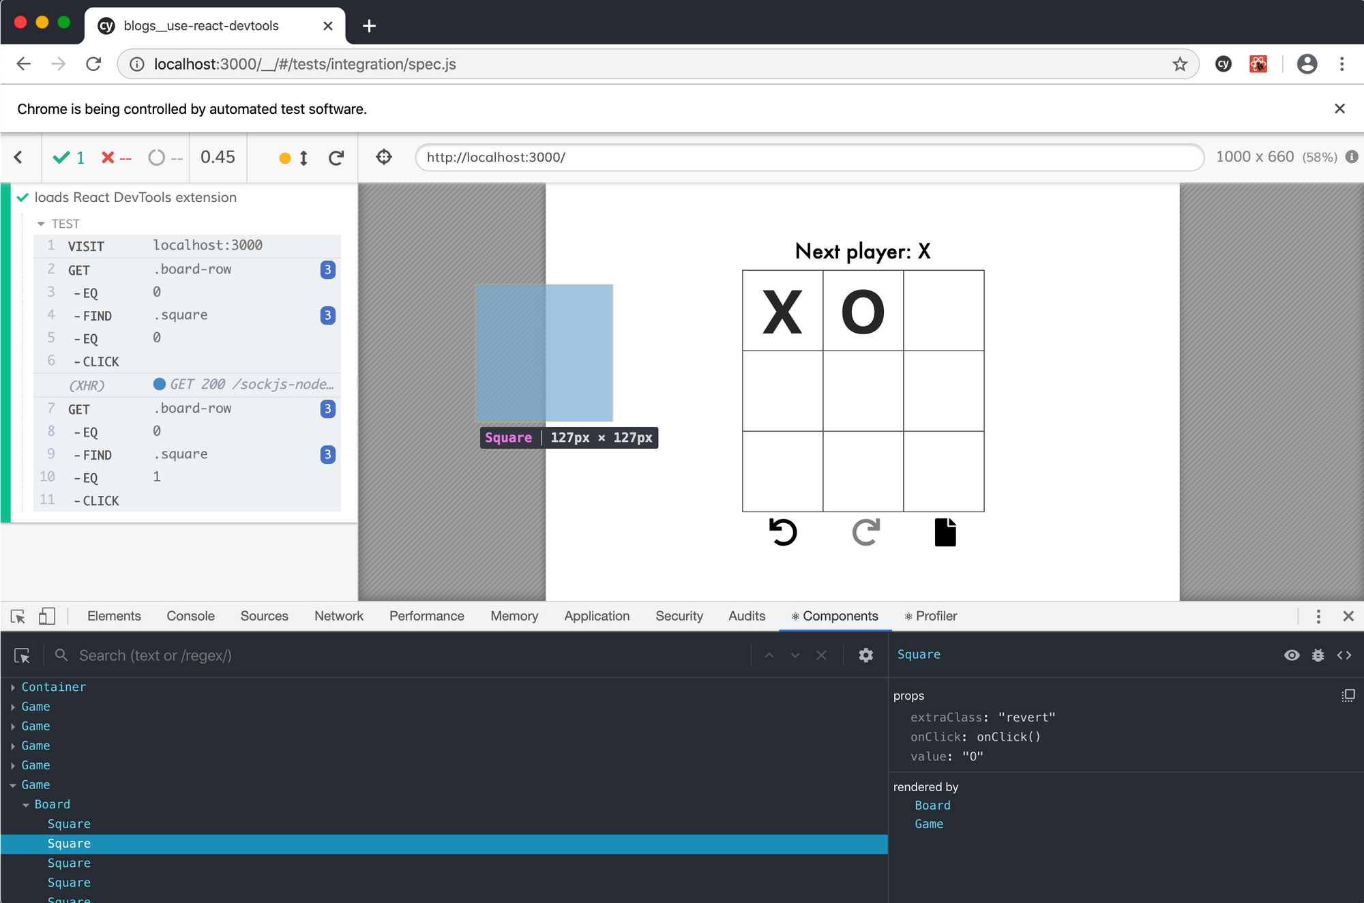Open React DevTools settings gear
Viewport: 1364px width, 903px height.
[x=865, y=655]
